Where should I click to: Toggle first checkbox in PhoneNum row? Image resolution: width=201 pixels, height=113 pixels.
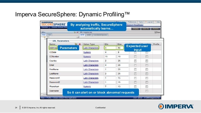click(135, 87)
